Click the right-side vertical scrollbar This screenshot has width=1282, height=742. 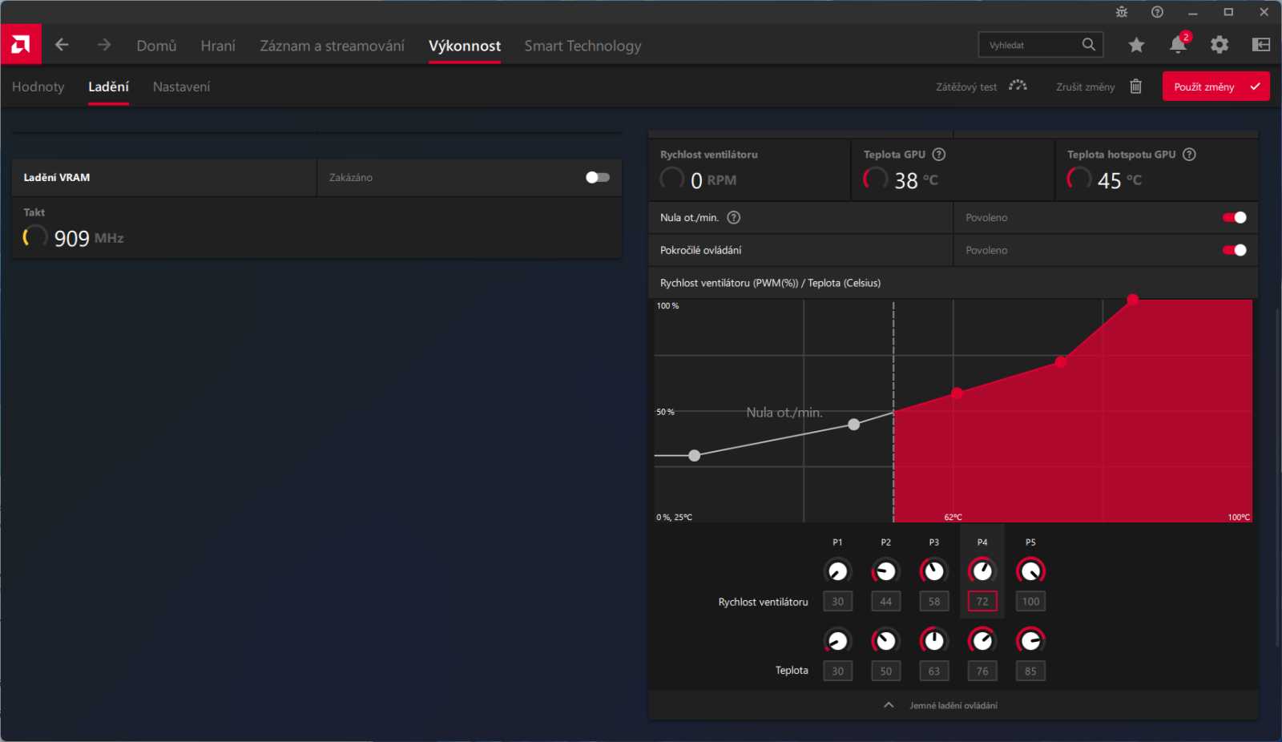click(x=1278, y=476)
